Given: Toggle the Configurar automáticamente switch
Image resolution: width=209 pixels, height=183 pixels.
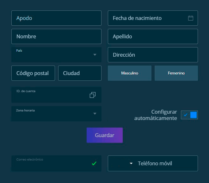Looking at the screenshot, I should [189, 115].
